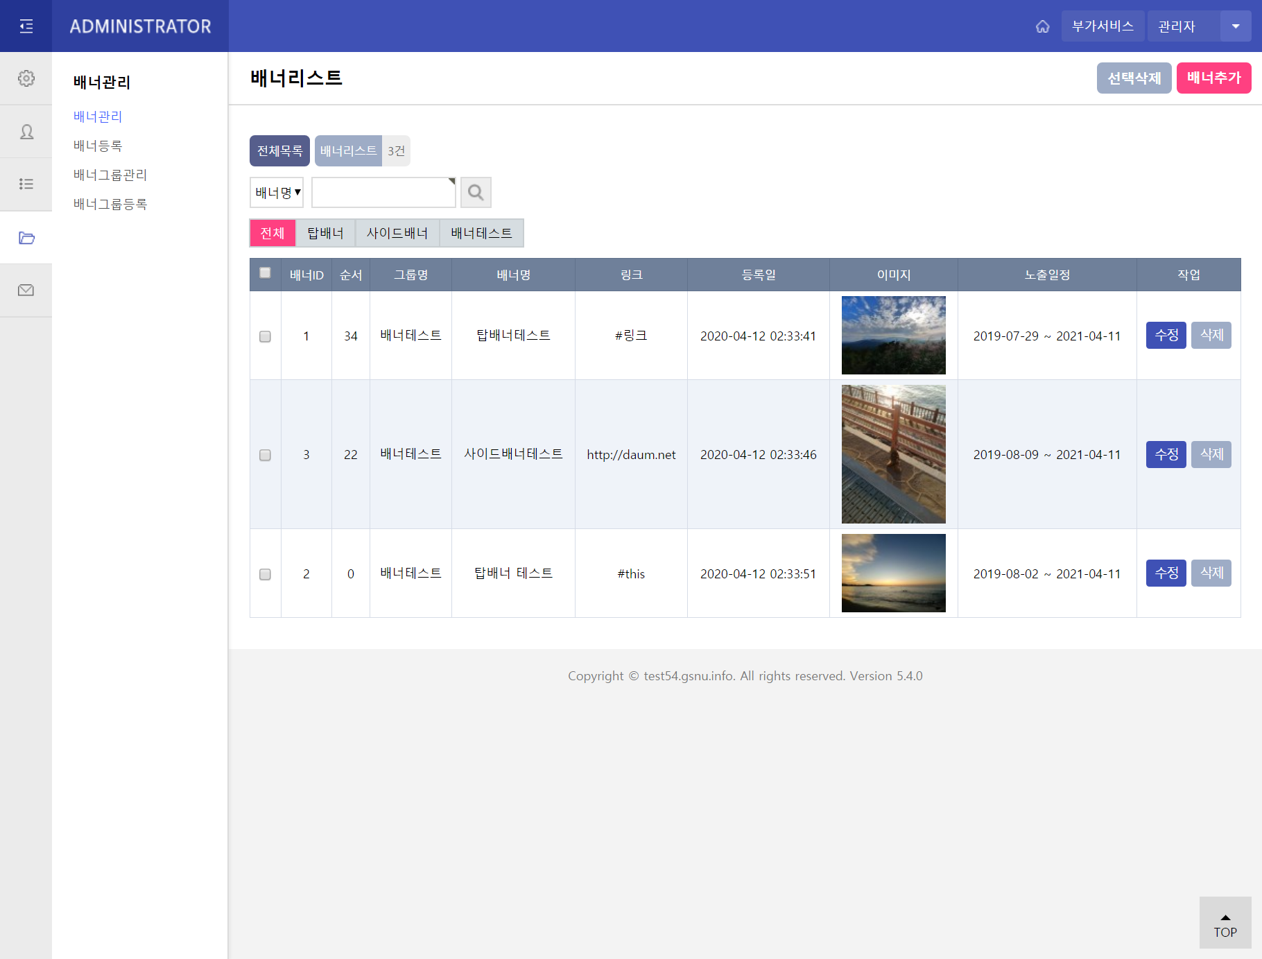Collapse the sidebar with the hamburger menu icon
The height and width of the screenshot is (959, 1262).
pyautogui.click(x=26, y=26)
